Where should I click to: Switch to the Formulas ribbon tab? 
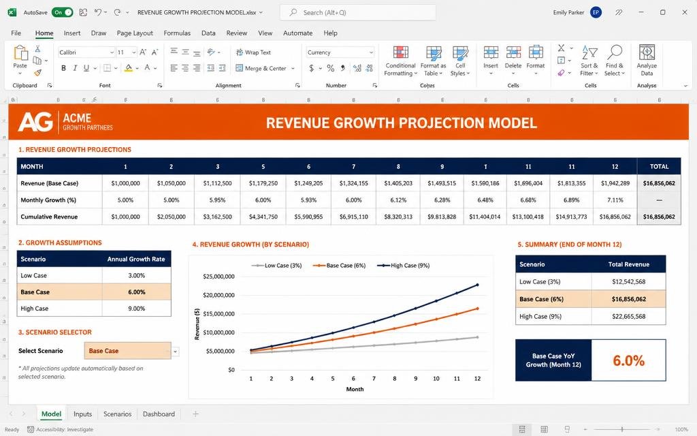coord(177,33)
